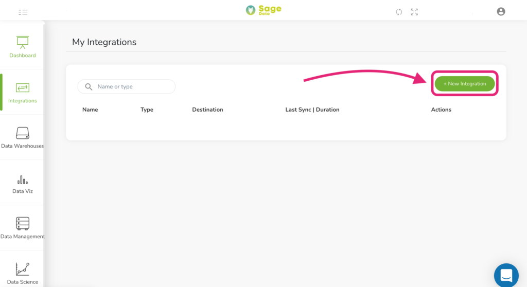Sort by the Type column header
Image resolution: width=527 pixels, height=287 pixels.
click(147, 110)
